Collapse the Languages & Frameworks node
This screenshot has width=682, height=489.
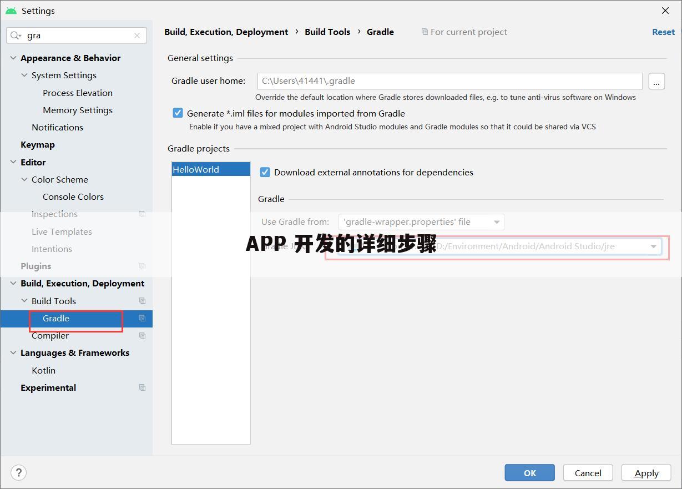[13, 353]
